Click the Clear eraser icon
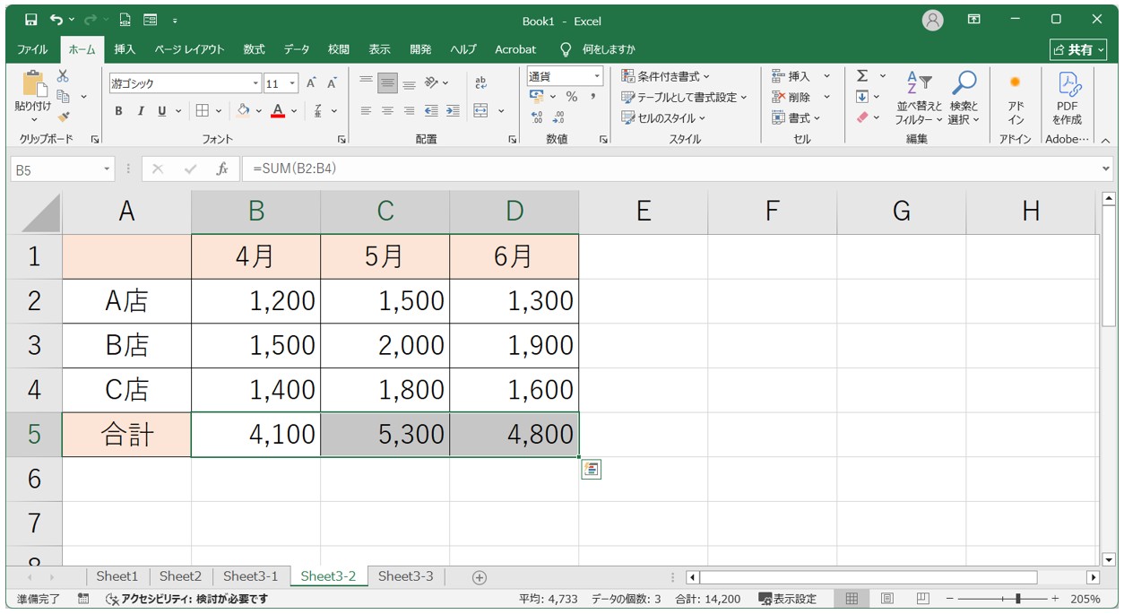 click(862, 117)
